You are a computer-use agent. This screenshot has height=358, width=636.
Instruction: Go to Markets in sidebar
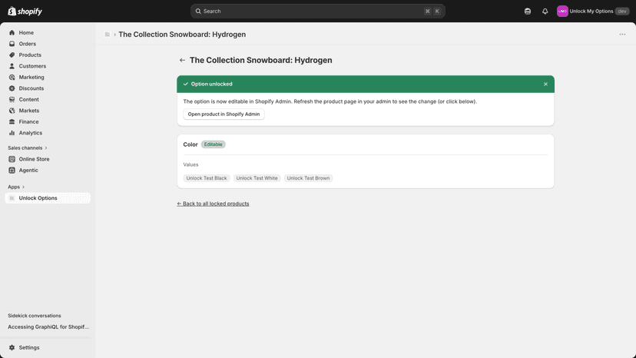pyautogui.click(x=28, y=111)
